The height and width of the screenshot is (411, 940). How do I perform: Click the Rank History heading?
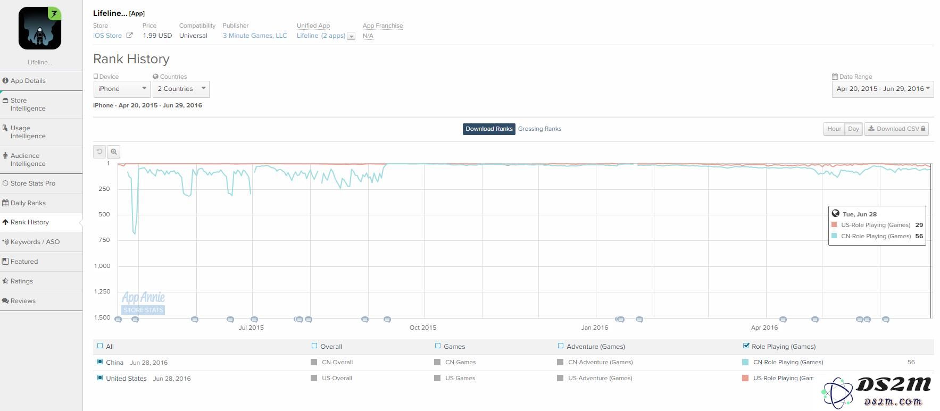click(x=131, y=59)
